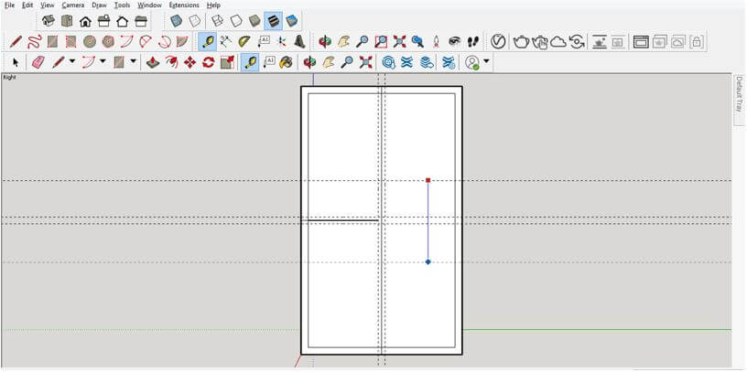Open the Extension Warehouse
The height and width of the screenshot is (372, 747).
click(406, 62)
